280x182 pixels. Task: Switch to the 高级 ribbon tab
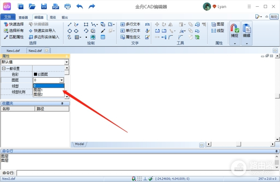pos(53,17)
